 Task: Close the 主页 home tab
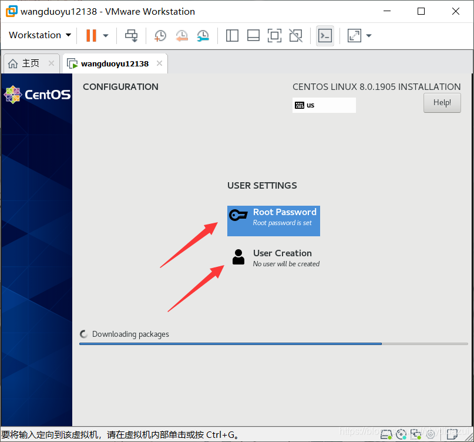pyautogui.click(x=51, y=63)
